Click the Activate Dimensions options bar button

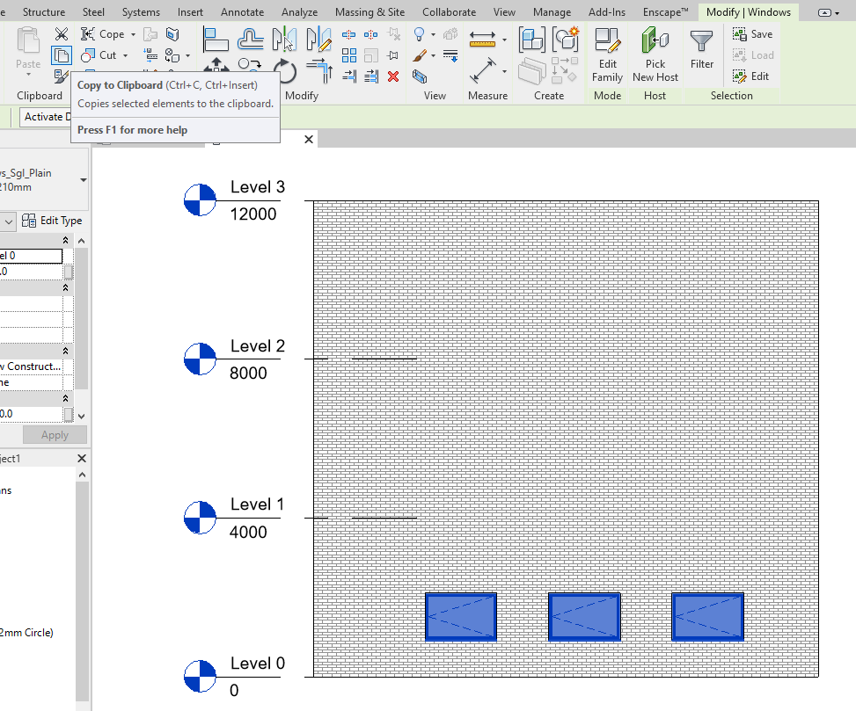(47, 117)
